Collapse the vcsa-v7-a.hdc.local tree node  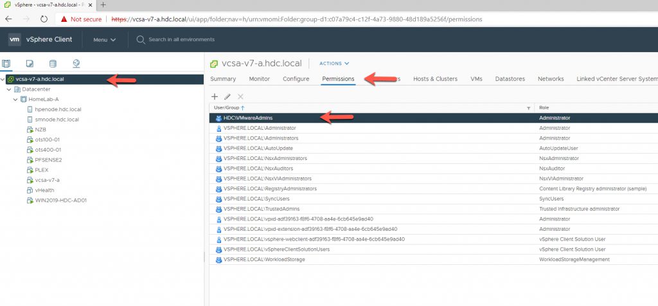coord(3,79)
